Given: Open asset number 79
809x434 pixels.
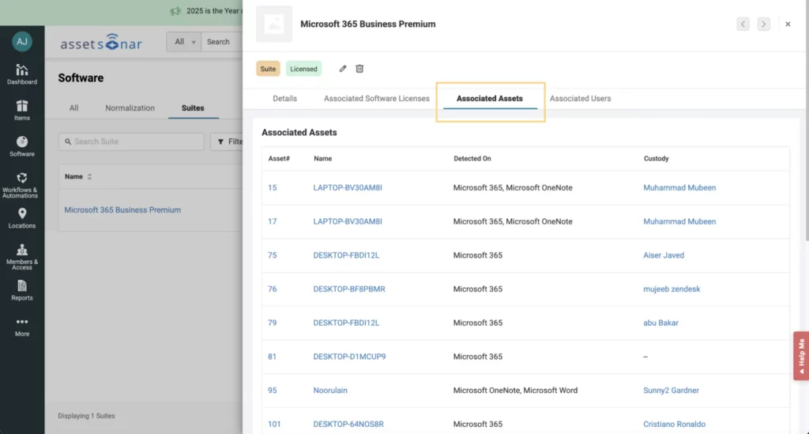Looking at the screenshot, I should (273, 323).
